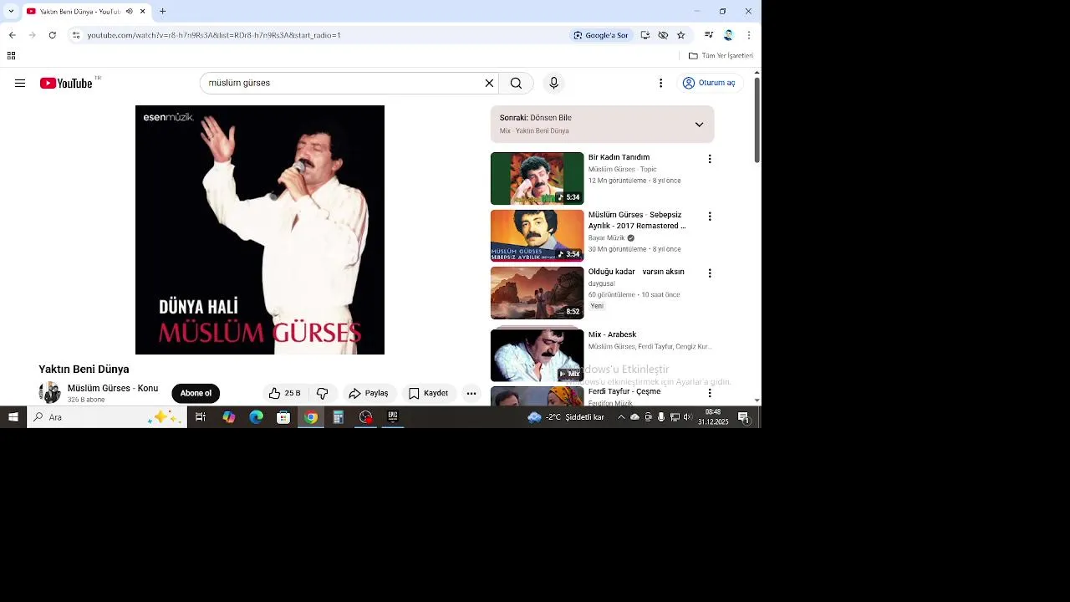
Task: Expand the Sonraki Dönsen Bile playlist panel
Action: pos(699,125)
